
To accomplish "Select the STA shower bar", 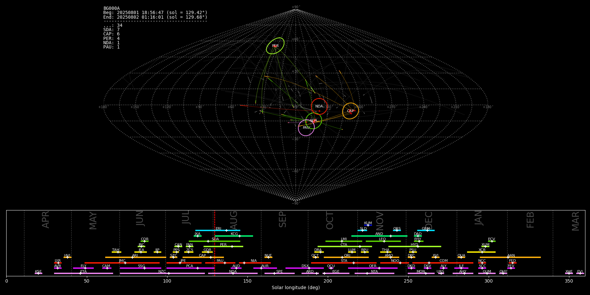I will [x=344, y=263].
